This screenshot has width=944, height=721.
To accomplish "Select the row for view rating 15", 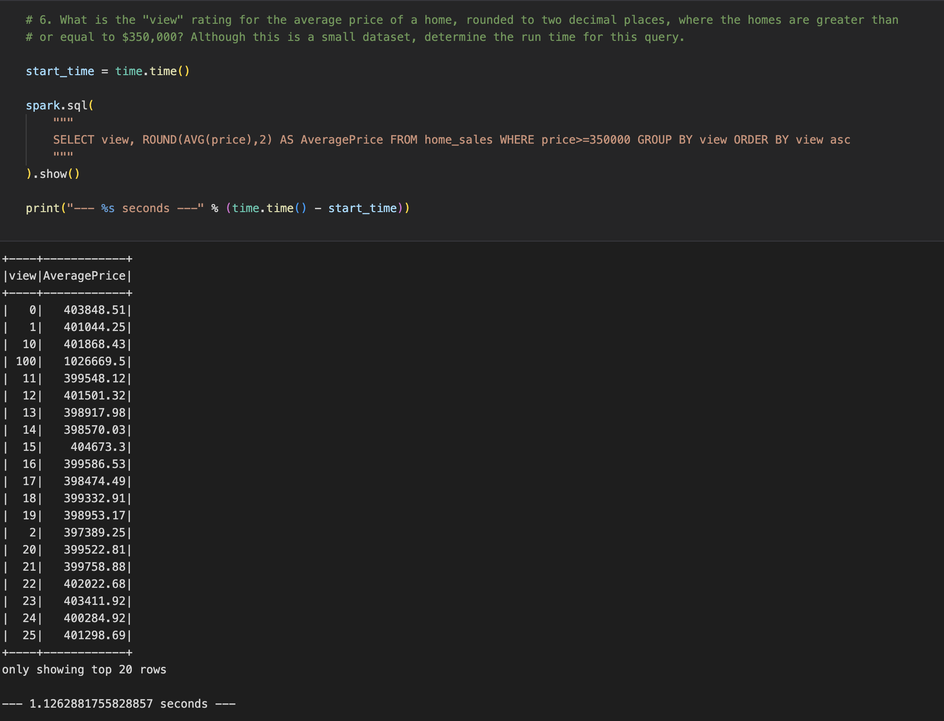I will pyautogui.click(x=67, y=447).
